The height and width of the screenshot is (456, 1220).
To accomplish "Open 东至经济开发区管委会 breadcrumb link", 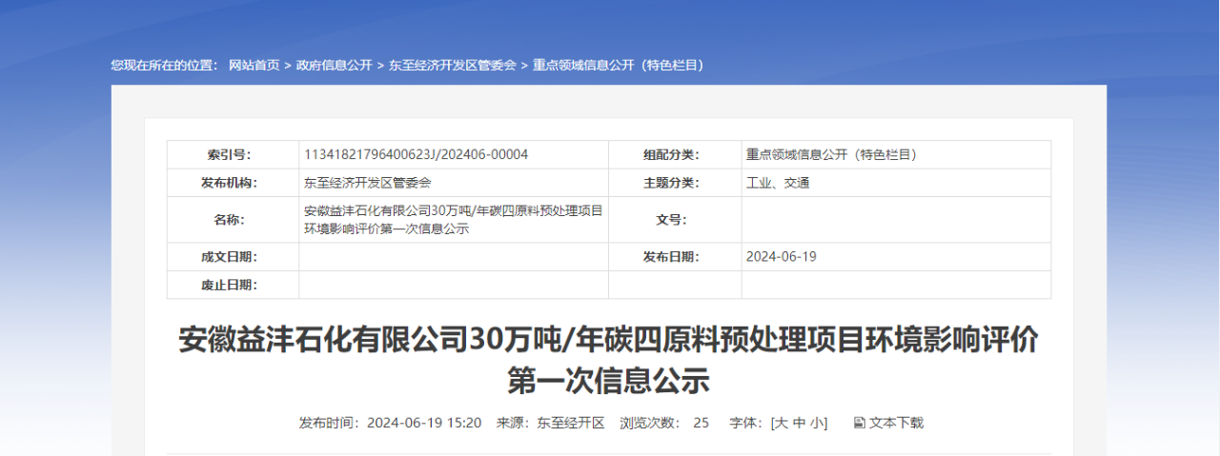I will pyautogui.click(x=452, y=66).
